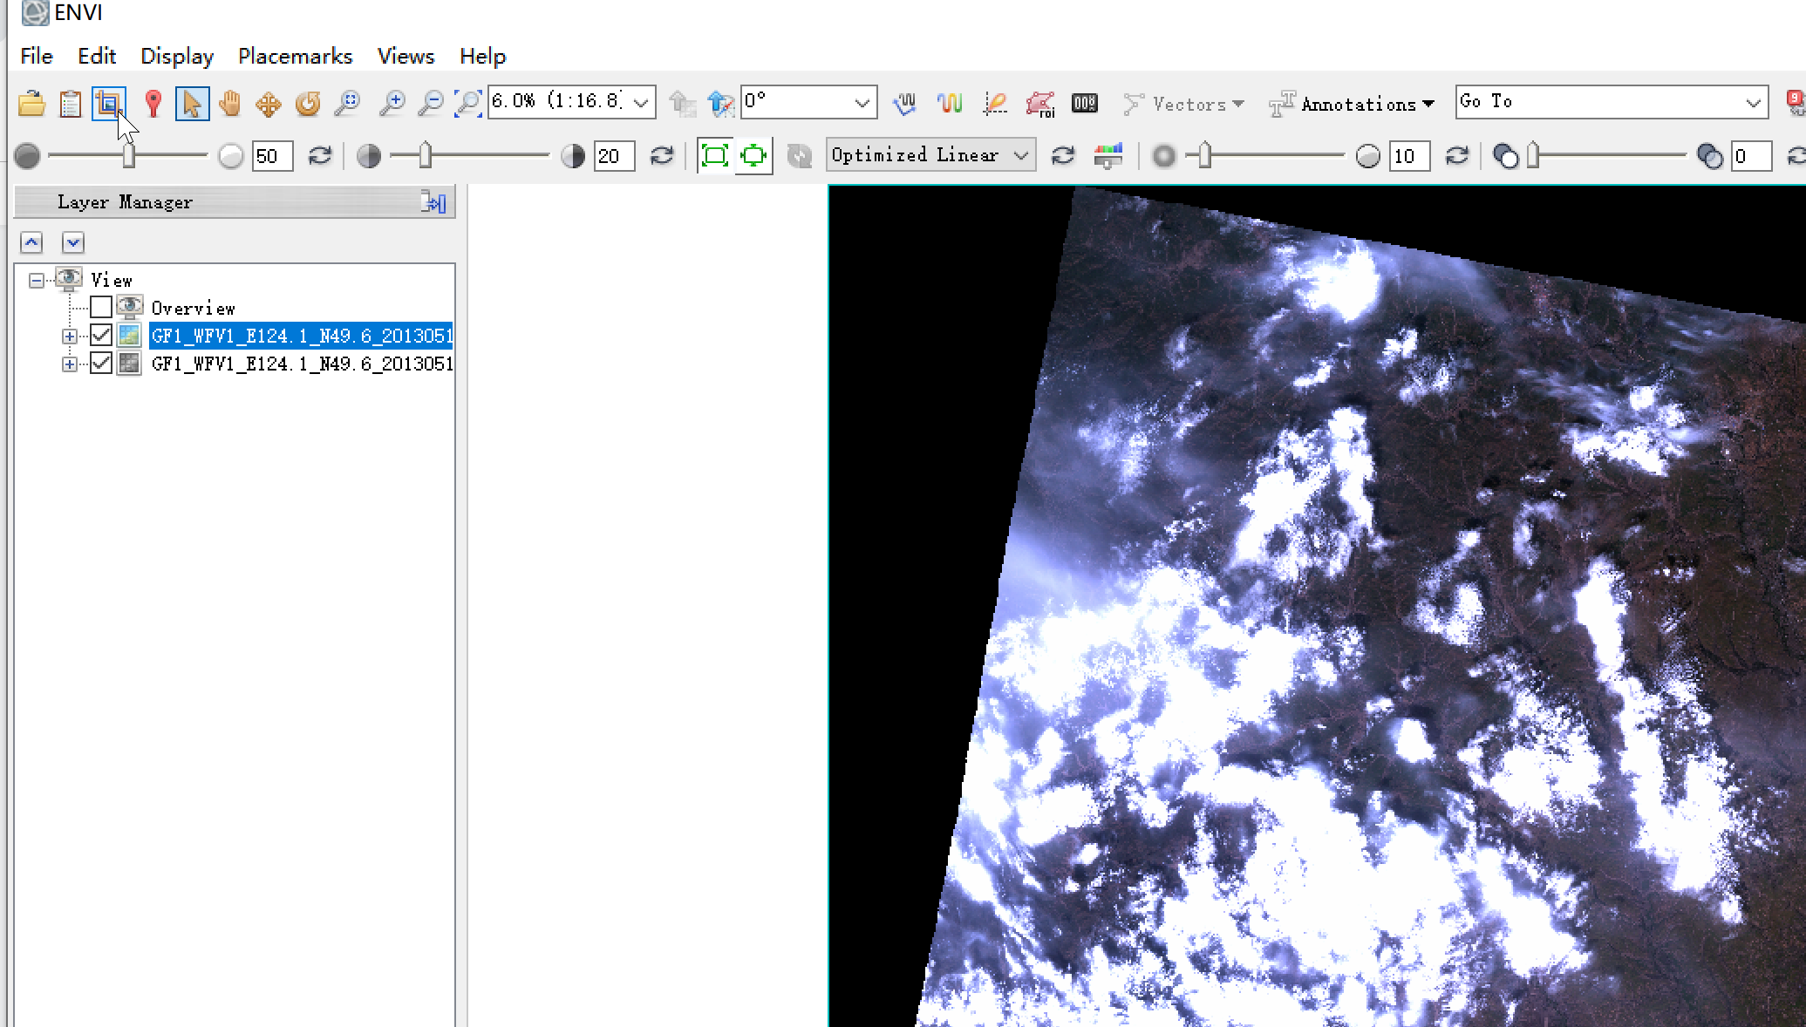Expand the first GF1_WFV1 layer tree node
The image size is (1806, 1027).
[x=70, y=336]
